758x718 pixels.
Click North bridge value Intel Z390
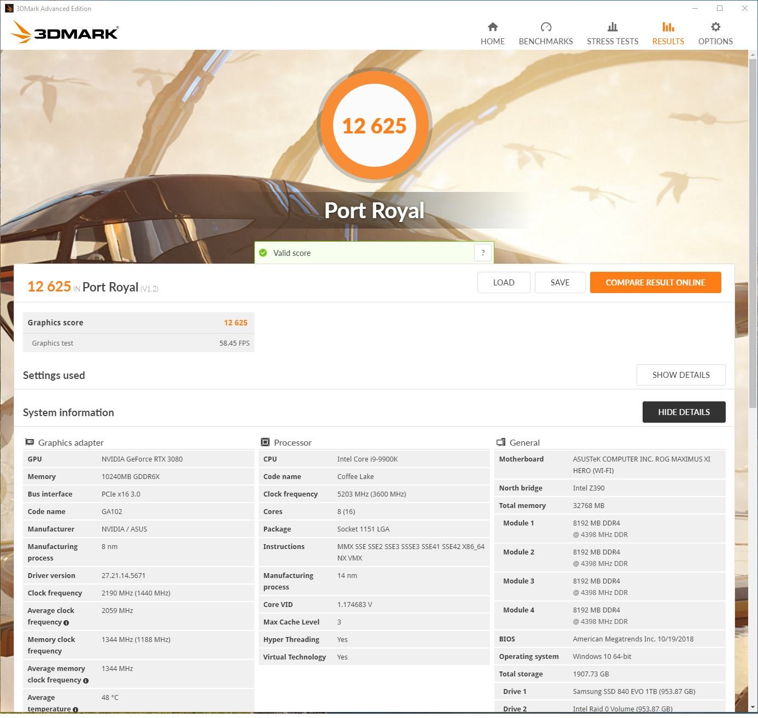tap(588, 488)
